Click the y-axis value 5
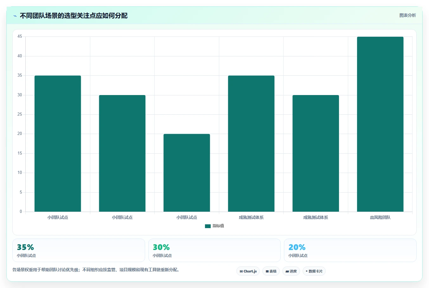The height and width of the screenshot is (288, 429). [21, 192]
